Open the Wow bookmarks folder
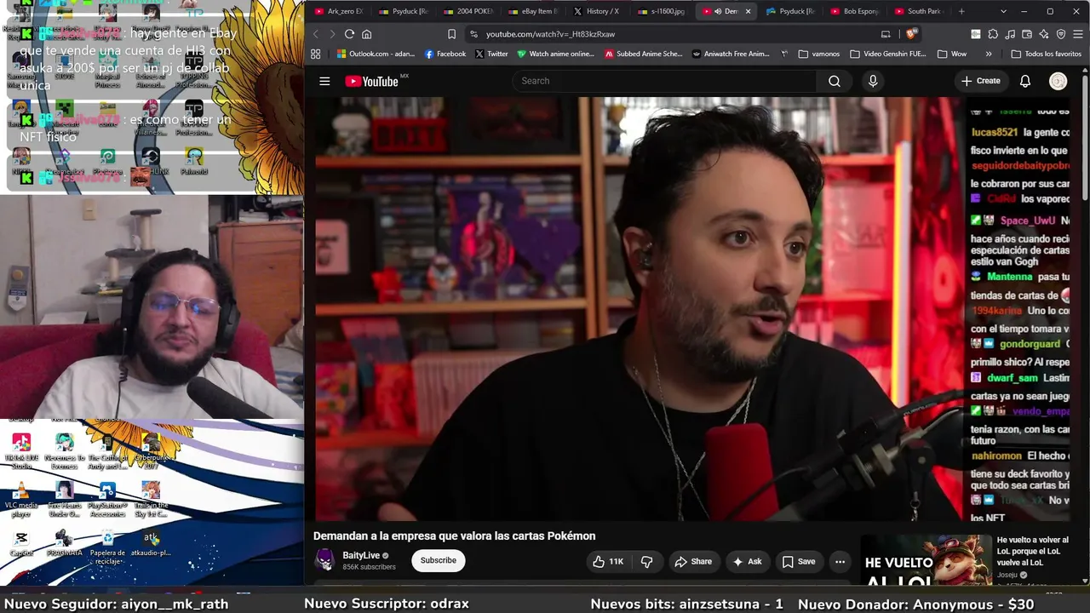 pyautogui.click(x=952, y=54)
